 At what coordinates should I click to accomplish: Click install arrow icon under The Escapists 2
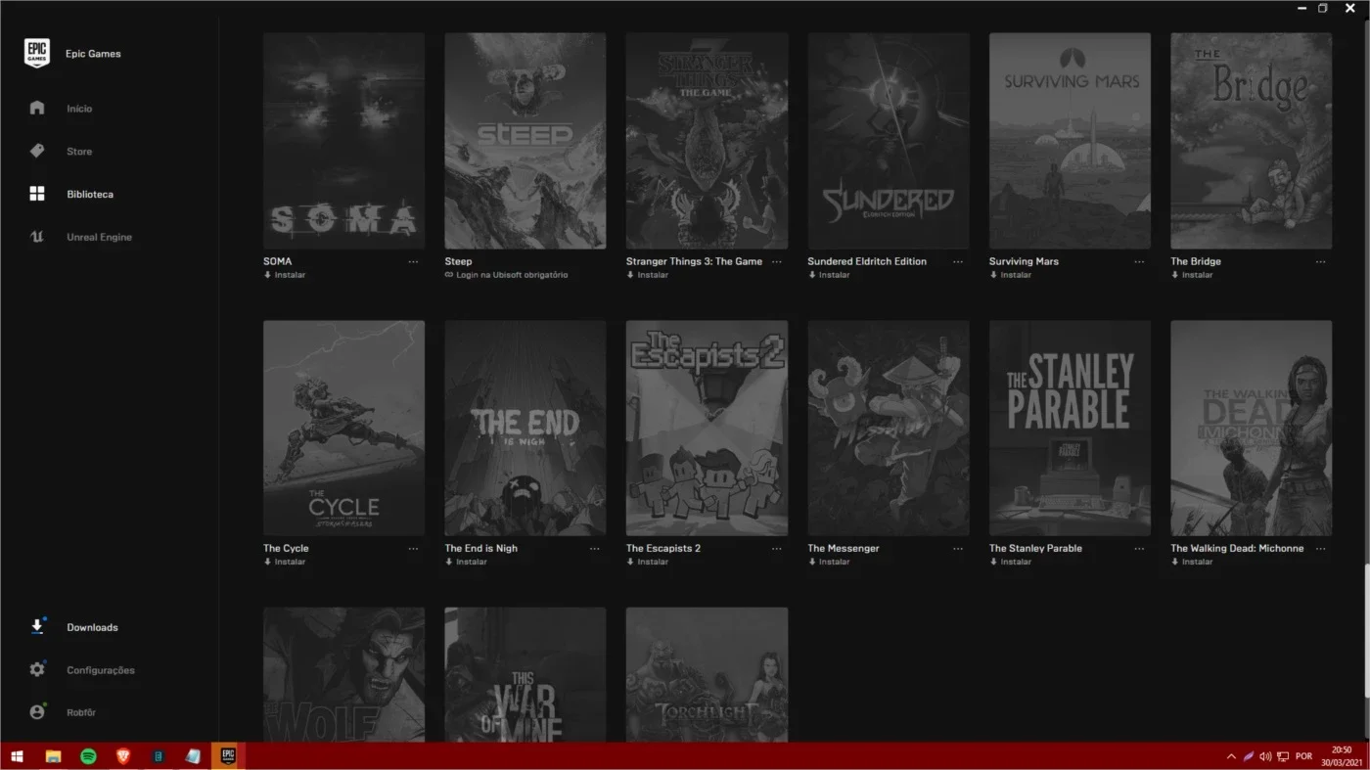click(630, 562)
